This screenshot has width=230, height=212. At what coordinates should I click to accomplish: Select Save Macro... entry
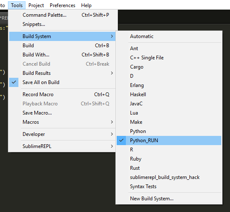[x=62, y=113]
